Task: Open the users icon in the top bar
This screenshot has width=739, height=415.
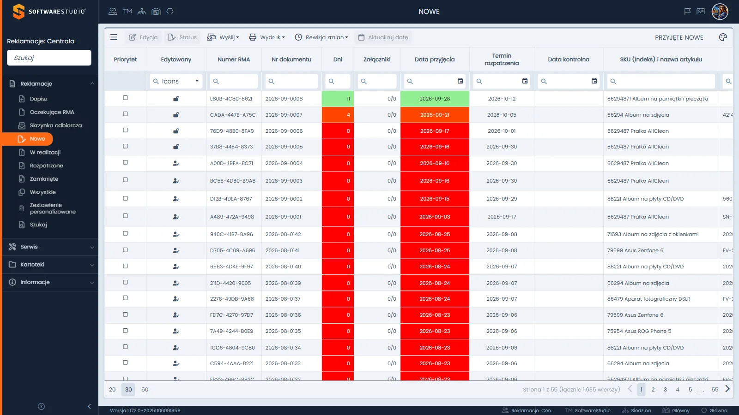Action: click(113, 12)
